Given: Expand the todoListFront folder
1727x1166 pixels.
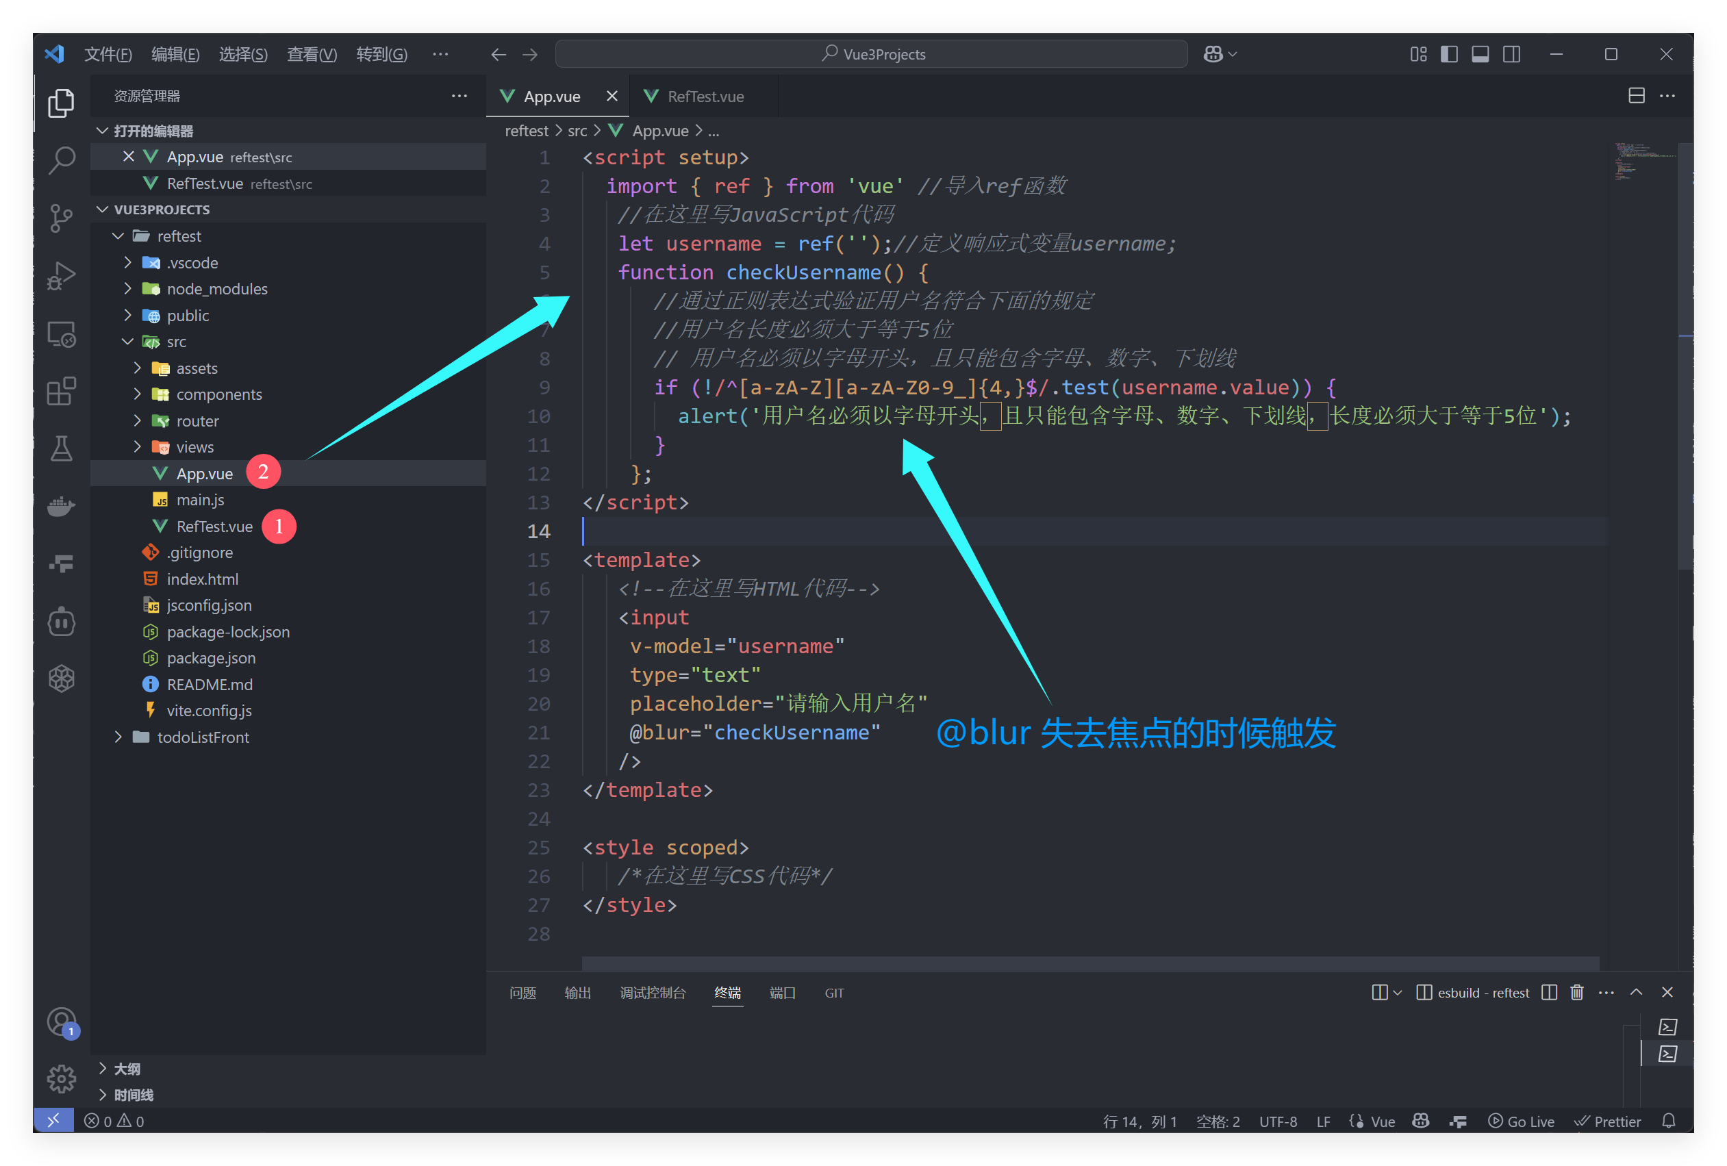Looking at the screenshot, I should pyautogui.click(x=288, y=738).
